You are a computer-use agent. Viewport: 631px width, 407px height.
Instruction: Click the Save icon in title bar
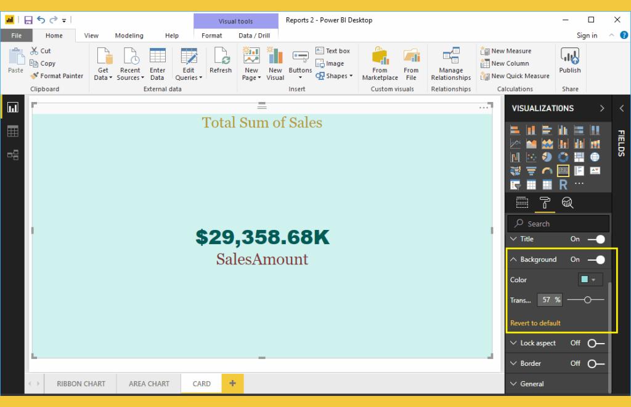(x=28, y=20)
